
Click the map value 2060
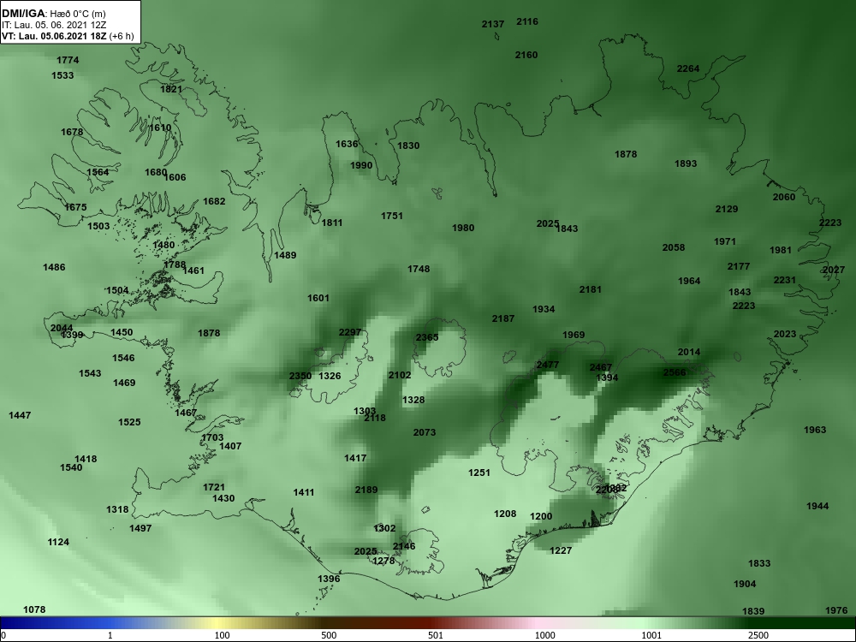(x=784, y=197)
